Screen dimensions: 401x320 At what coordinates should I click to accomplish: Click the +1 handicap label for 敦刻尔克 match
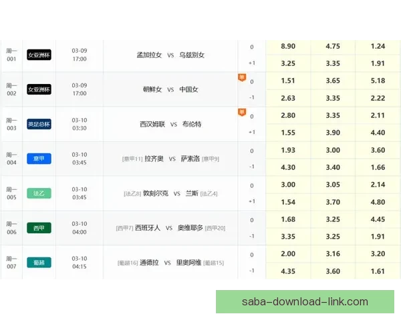tap(252, 201)
